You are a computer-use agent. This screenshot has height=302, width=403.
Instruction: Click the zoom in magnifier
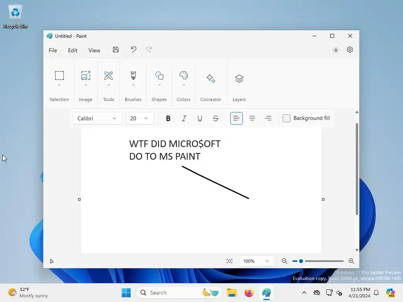[351, 261]
